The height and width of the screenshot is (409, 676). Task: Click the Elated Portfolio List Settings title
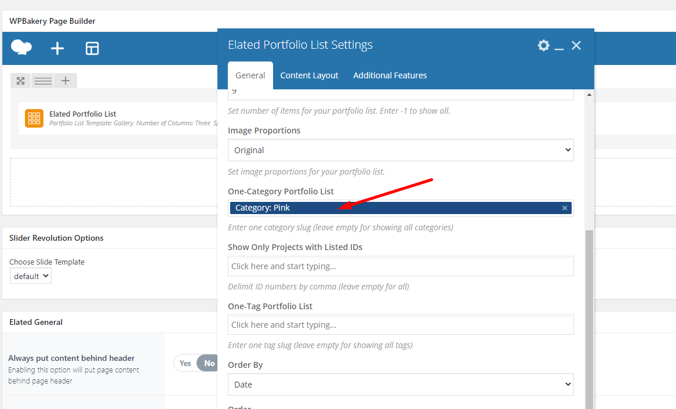tap(300, 45)
